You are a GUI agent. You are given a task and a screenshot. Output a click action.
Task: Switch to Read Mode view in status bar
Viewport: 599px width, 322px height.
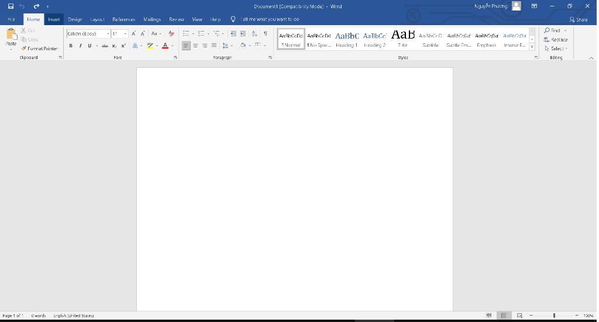point(488,316)
